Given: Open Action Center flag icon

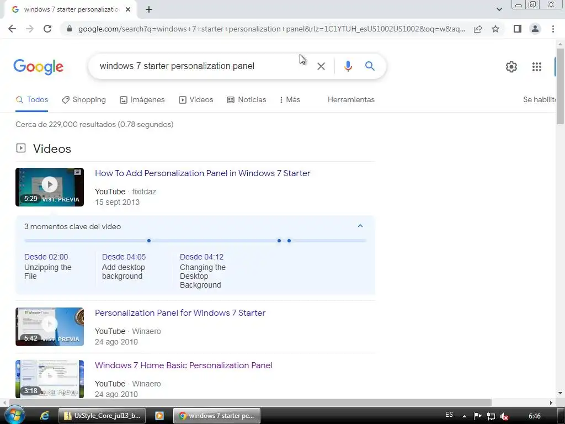Looking at the screenshot, I should click(477, 416).
